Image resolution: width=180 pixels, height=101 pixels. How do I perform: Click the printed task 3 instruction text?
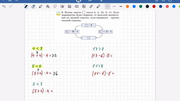(x=90, y=16)
